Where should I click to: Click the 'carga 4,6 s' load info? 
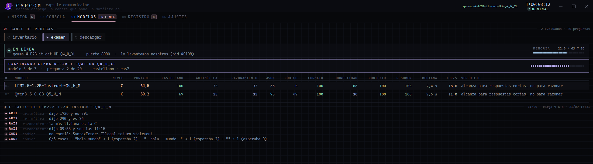(553, 107)
